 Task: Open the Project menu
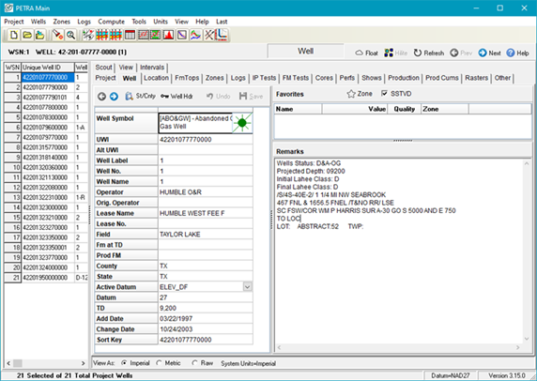click(14, 22)
